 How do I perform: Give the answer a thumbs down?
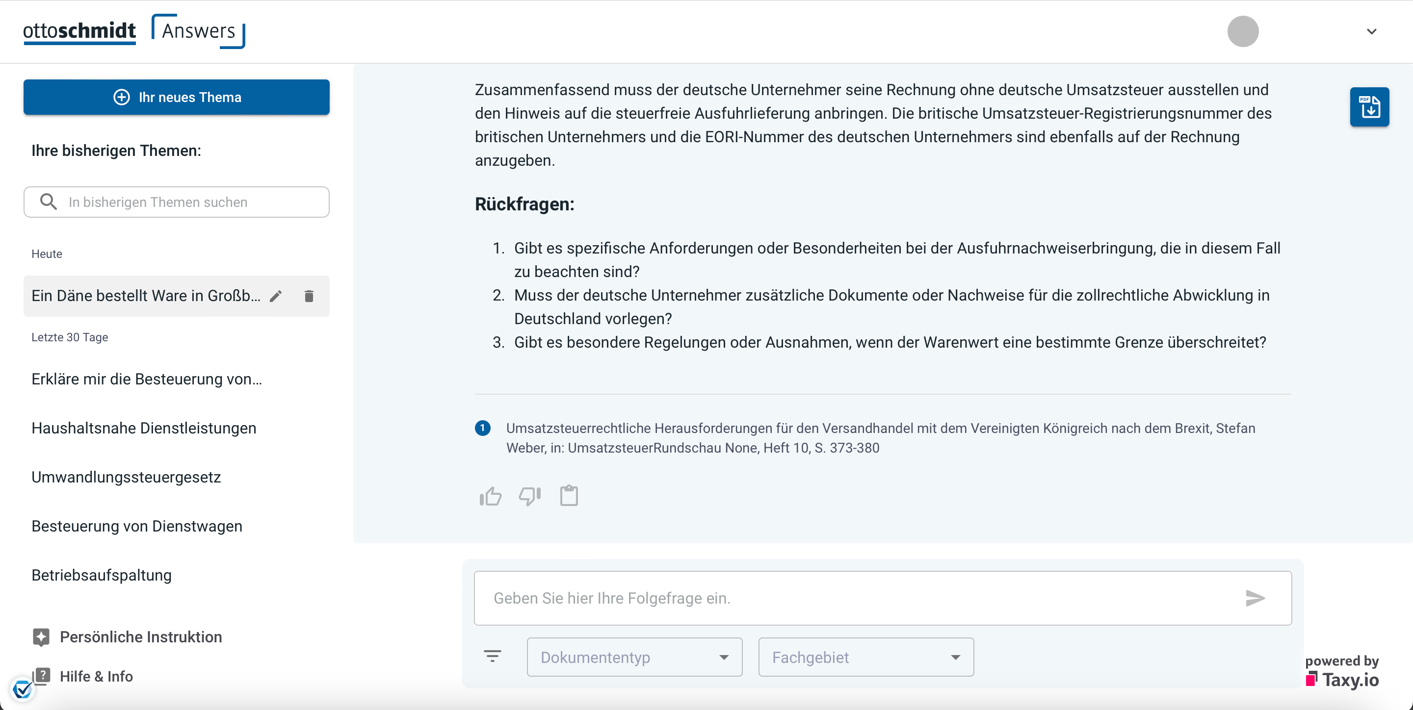530,496
